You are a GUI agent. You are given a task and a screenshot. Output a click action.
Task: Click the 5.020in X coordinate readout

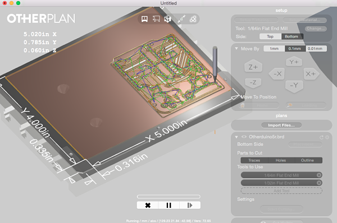pos(40,34)
